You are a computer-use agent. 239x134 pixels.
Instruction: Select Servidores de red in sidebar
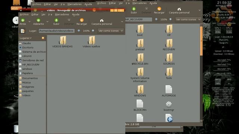click(x=32, y=60)
